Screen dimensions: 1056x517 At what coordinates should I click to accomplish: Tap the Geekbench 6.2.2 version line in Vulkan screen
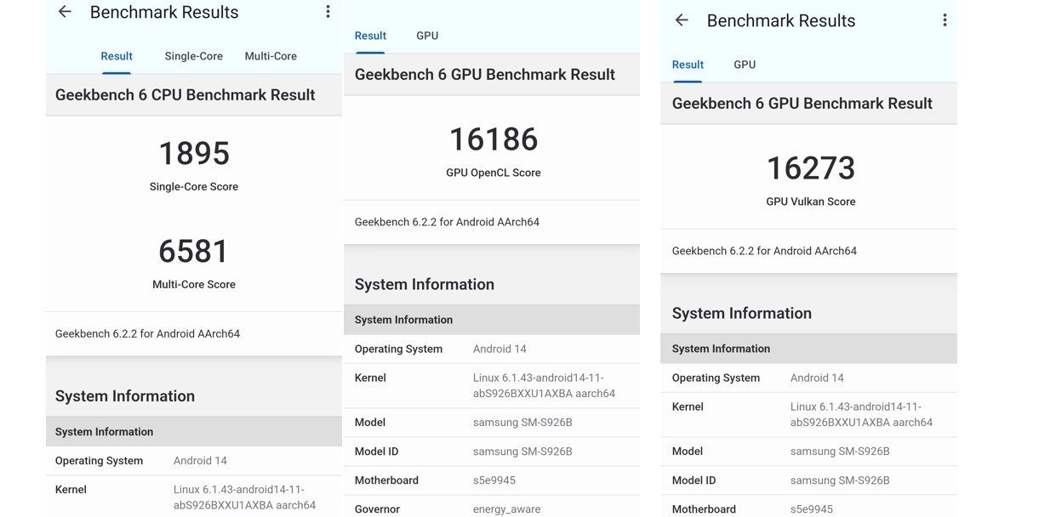pyautogui.click(x=764, y=251)
